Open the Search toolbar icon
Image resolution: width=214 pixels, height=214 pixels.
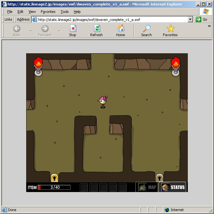pos(146,31)
